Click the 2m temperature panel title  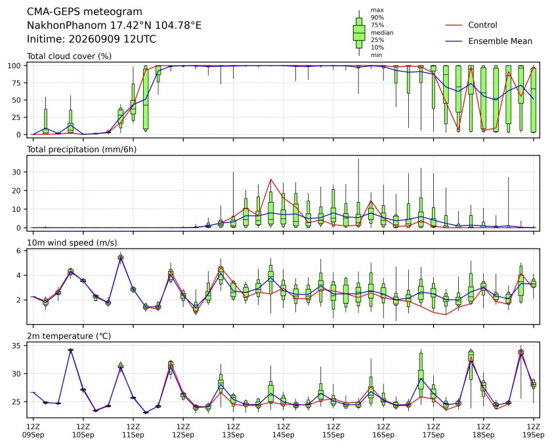point(69,336)
